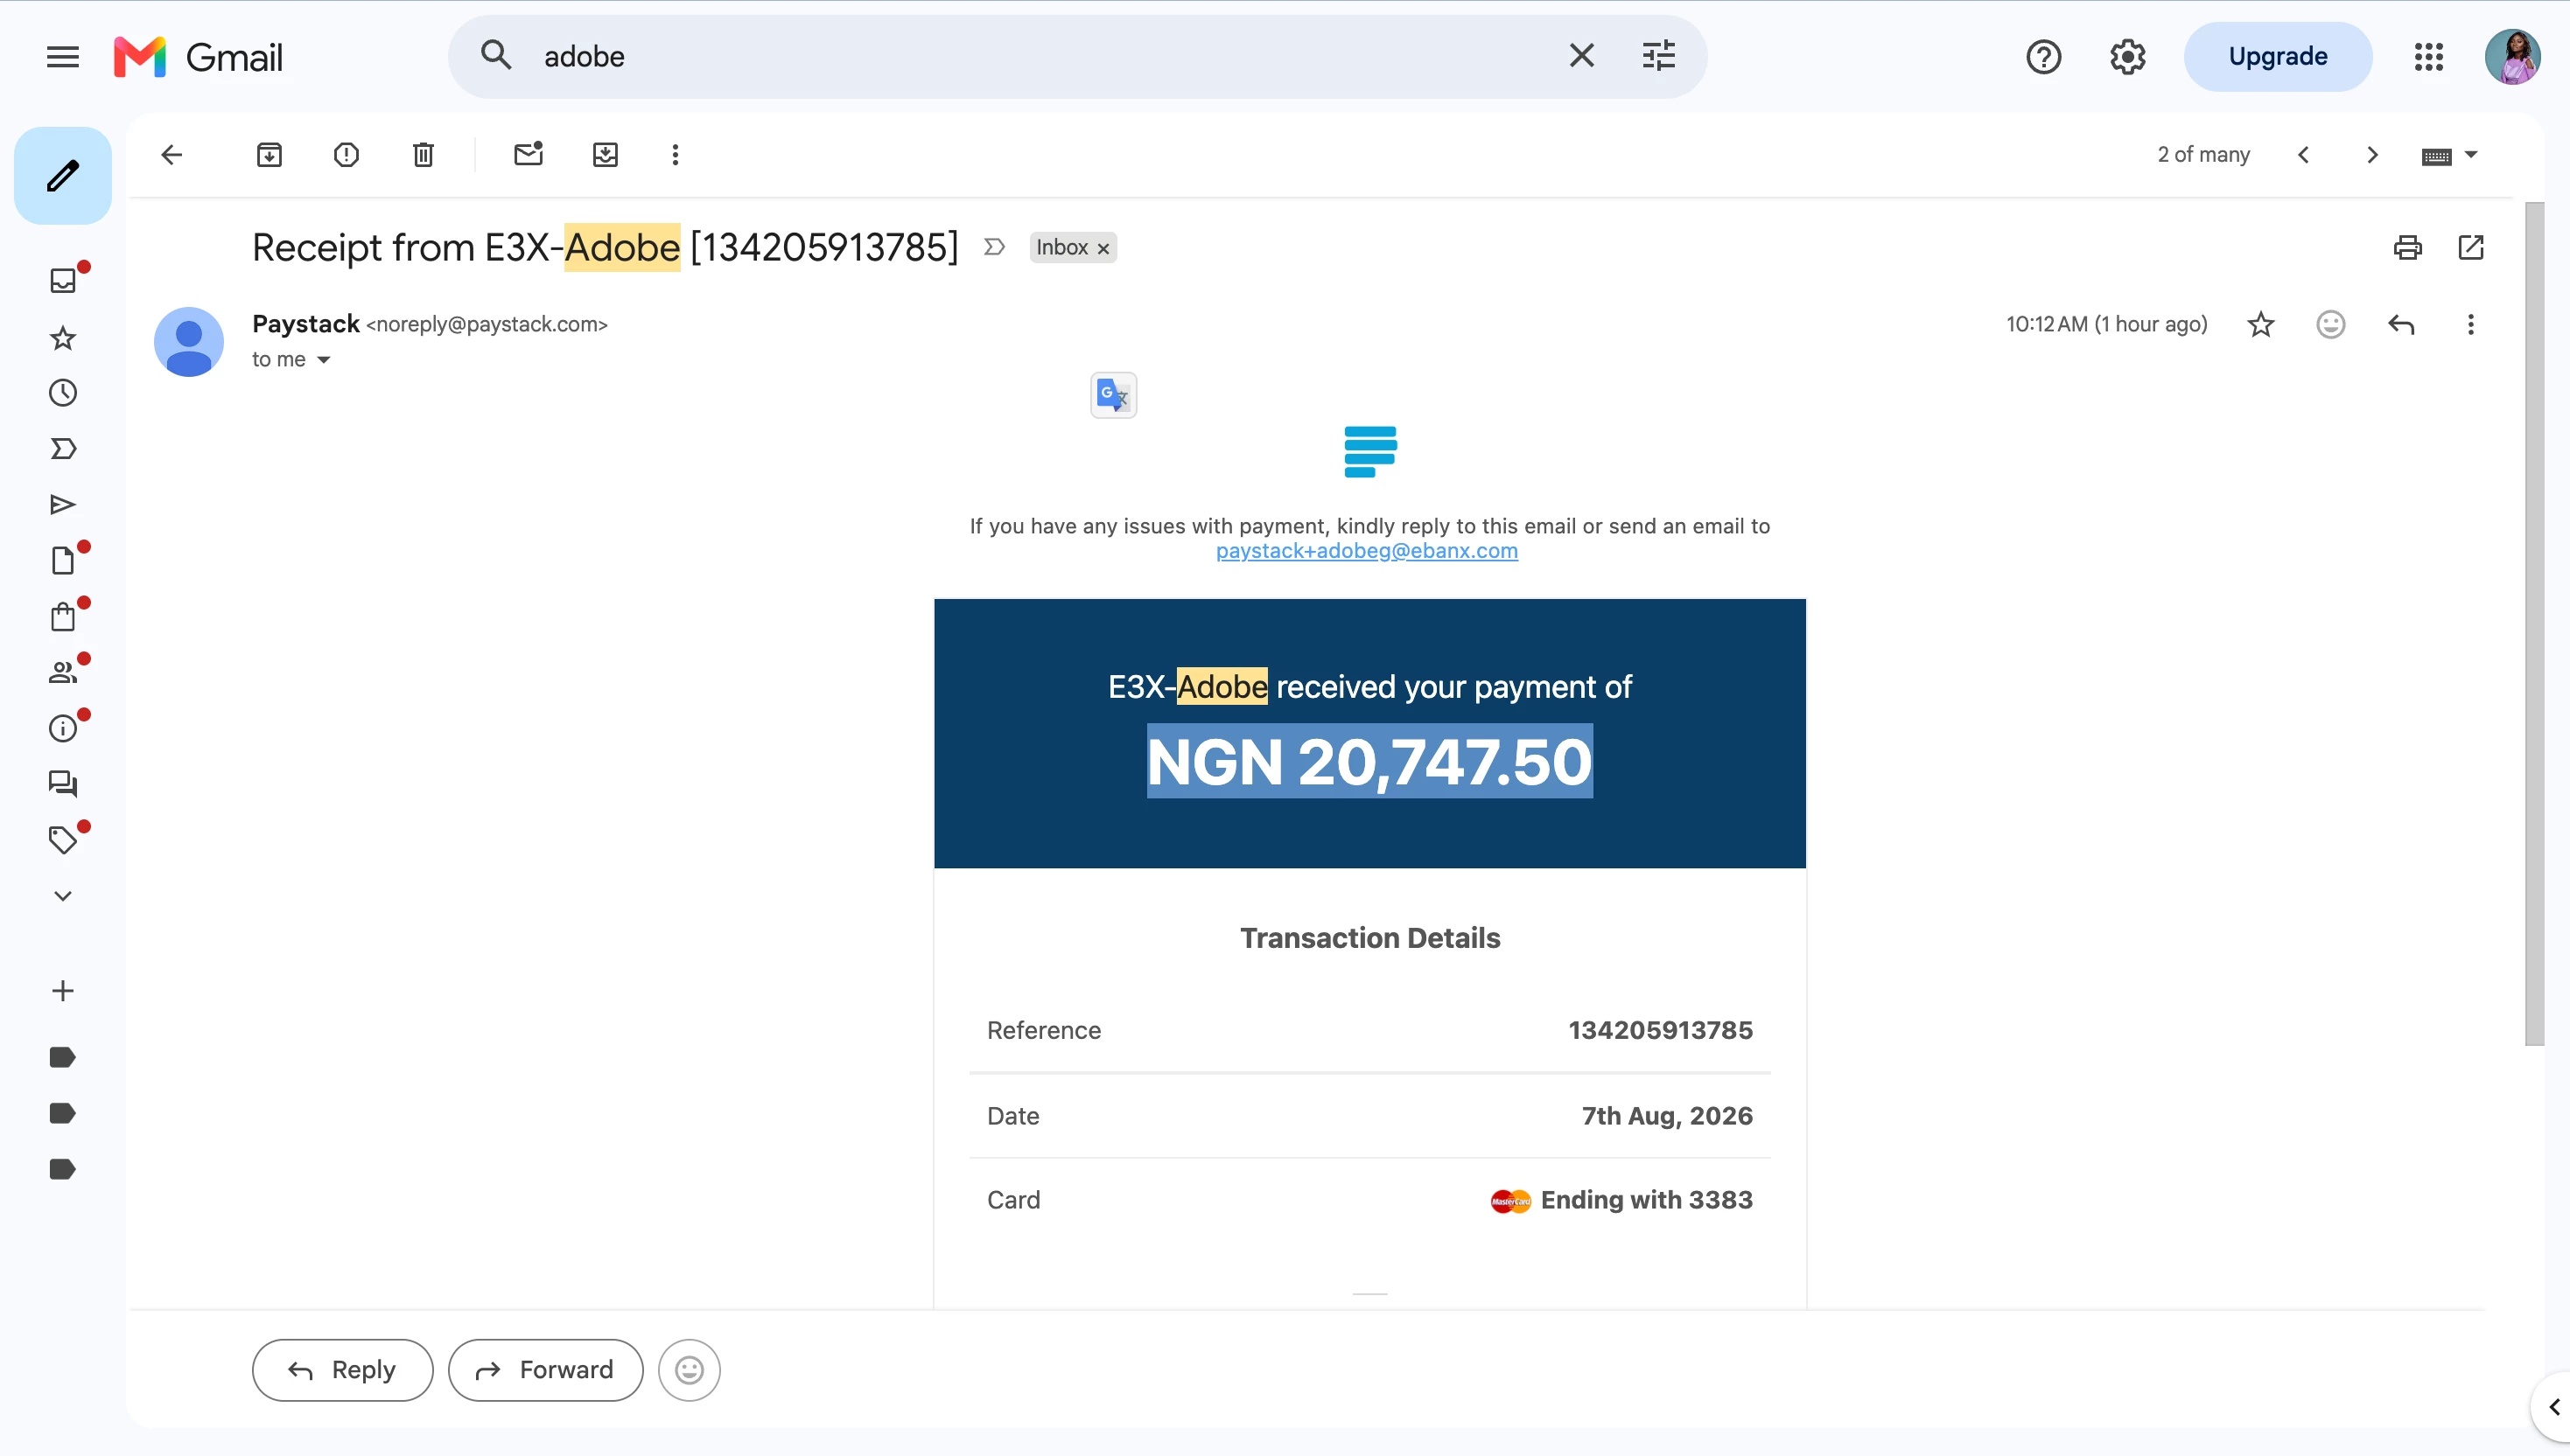Click the Move to inbox toolbar icon
2570x1456 pixels.
coord(606,155)
